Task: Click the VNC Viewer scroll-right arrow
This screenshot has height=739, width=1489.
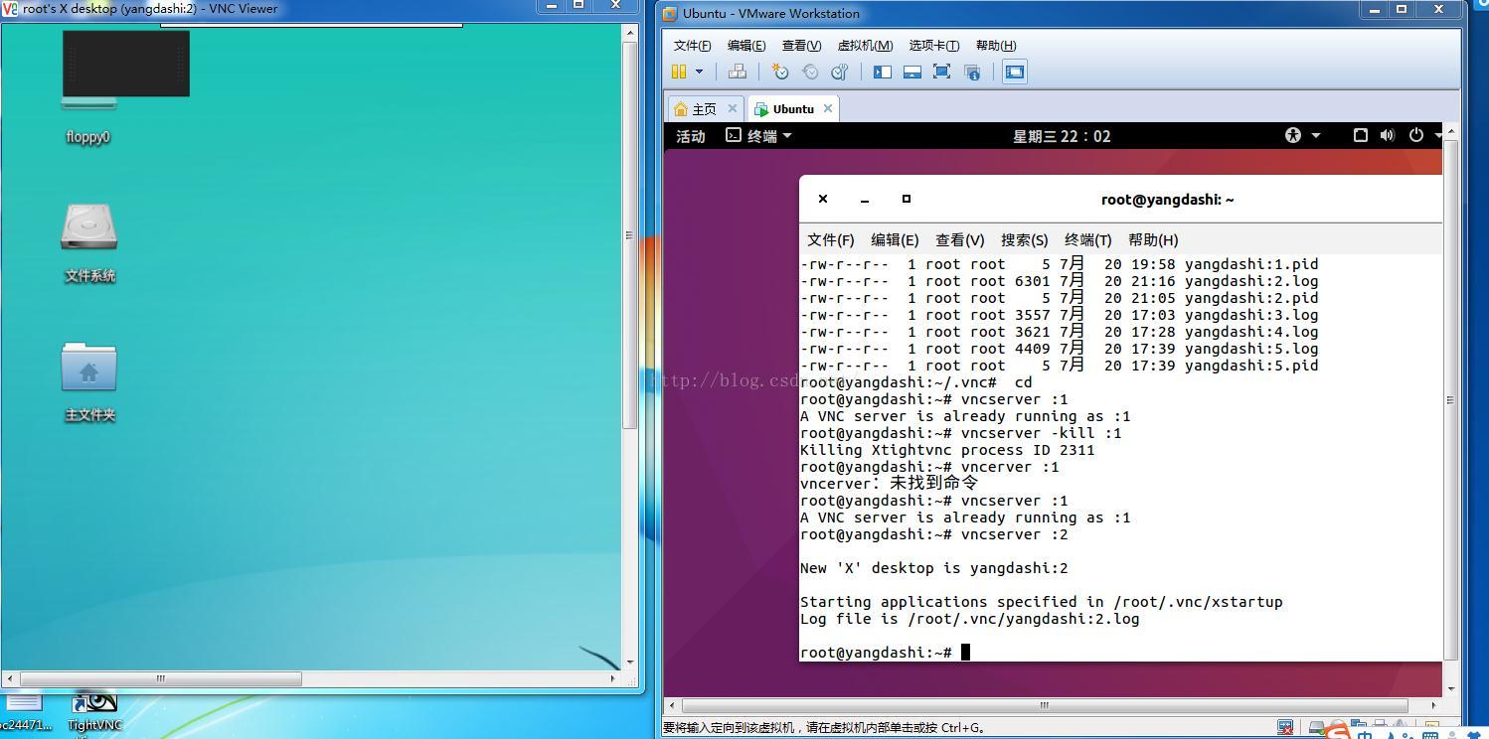Action: (x=612, y=678)
